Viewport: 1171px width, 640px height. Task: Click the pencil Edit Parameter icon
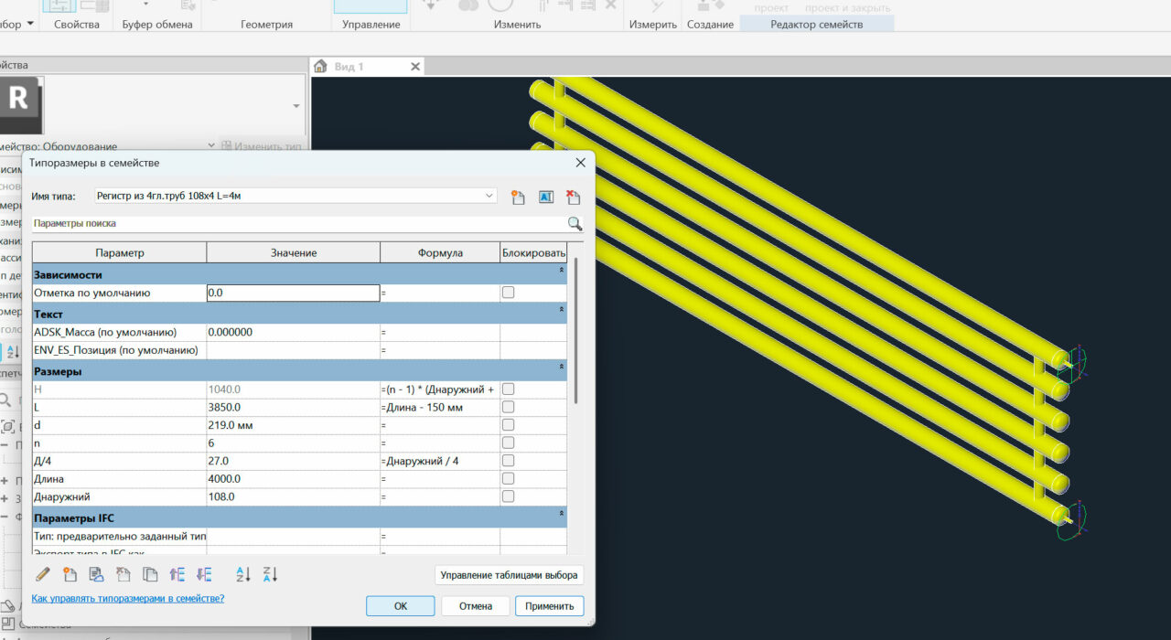click(x=42, y=574)
